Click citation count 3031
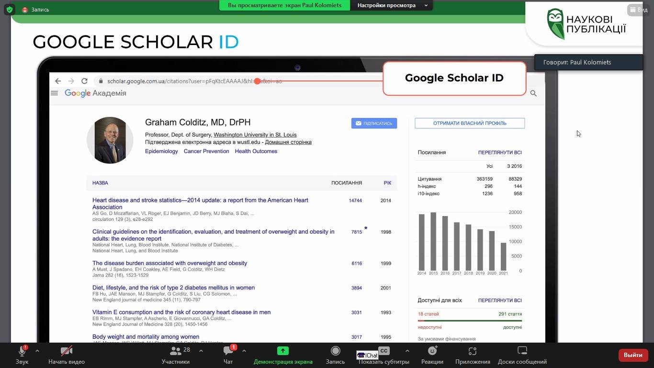The height and width of the screenshot is (368, 654). (x=357, y=312)
